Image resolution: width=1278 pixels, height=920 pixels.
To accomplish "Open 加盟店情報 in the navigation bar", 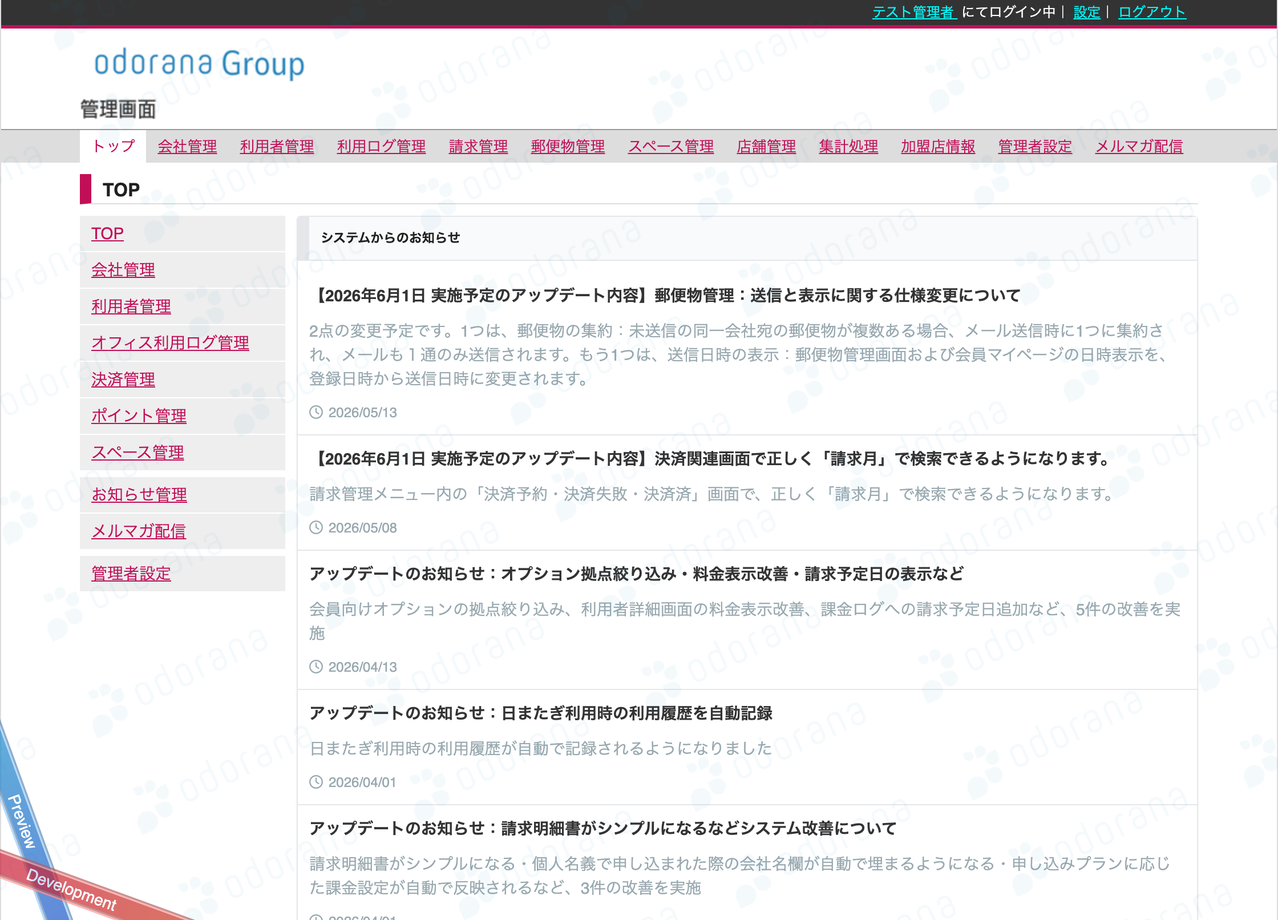I will (938, 147).
